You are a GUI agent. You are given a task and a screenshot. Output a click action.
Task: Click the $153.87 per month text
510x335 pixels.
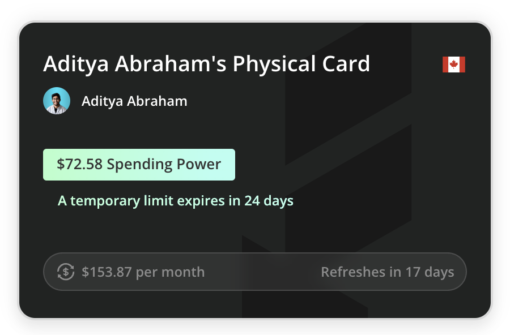[143, 272]
